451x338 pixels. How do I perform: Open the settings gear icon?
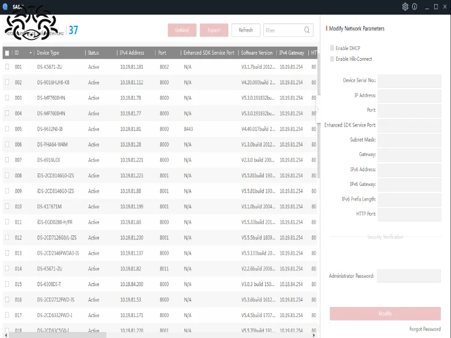[x=405, y=7]
